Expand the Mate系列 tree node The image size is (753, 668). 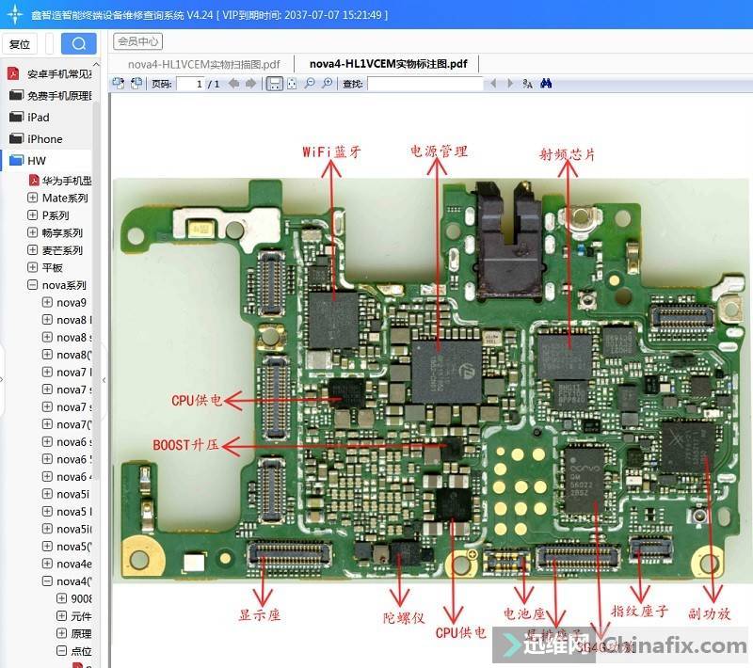(x=33, y=199)
